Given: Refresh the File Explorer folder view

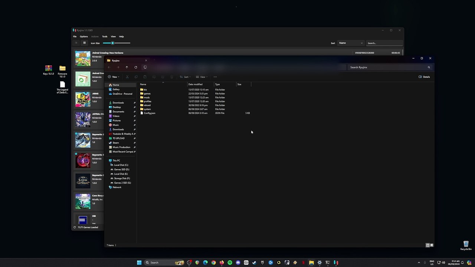Looking at the screenshot, I should (x=136, y=67).
